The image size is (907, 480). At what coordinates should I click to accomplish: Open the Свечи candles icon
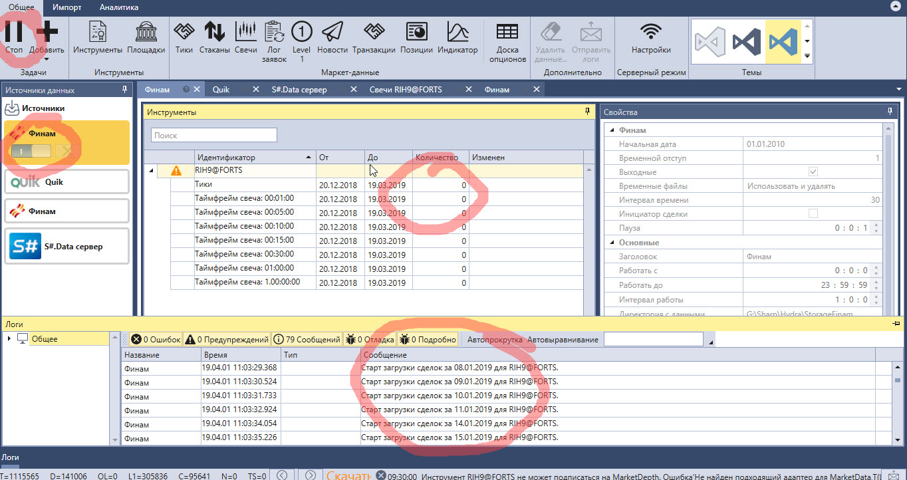[245, 31]
